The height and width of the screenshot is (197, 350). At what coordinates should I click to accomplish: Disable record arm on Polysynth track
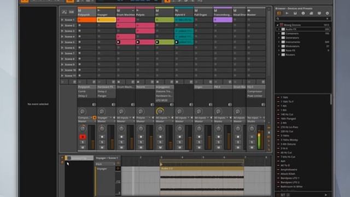tap(83, 137)
